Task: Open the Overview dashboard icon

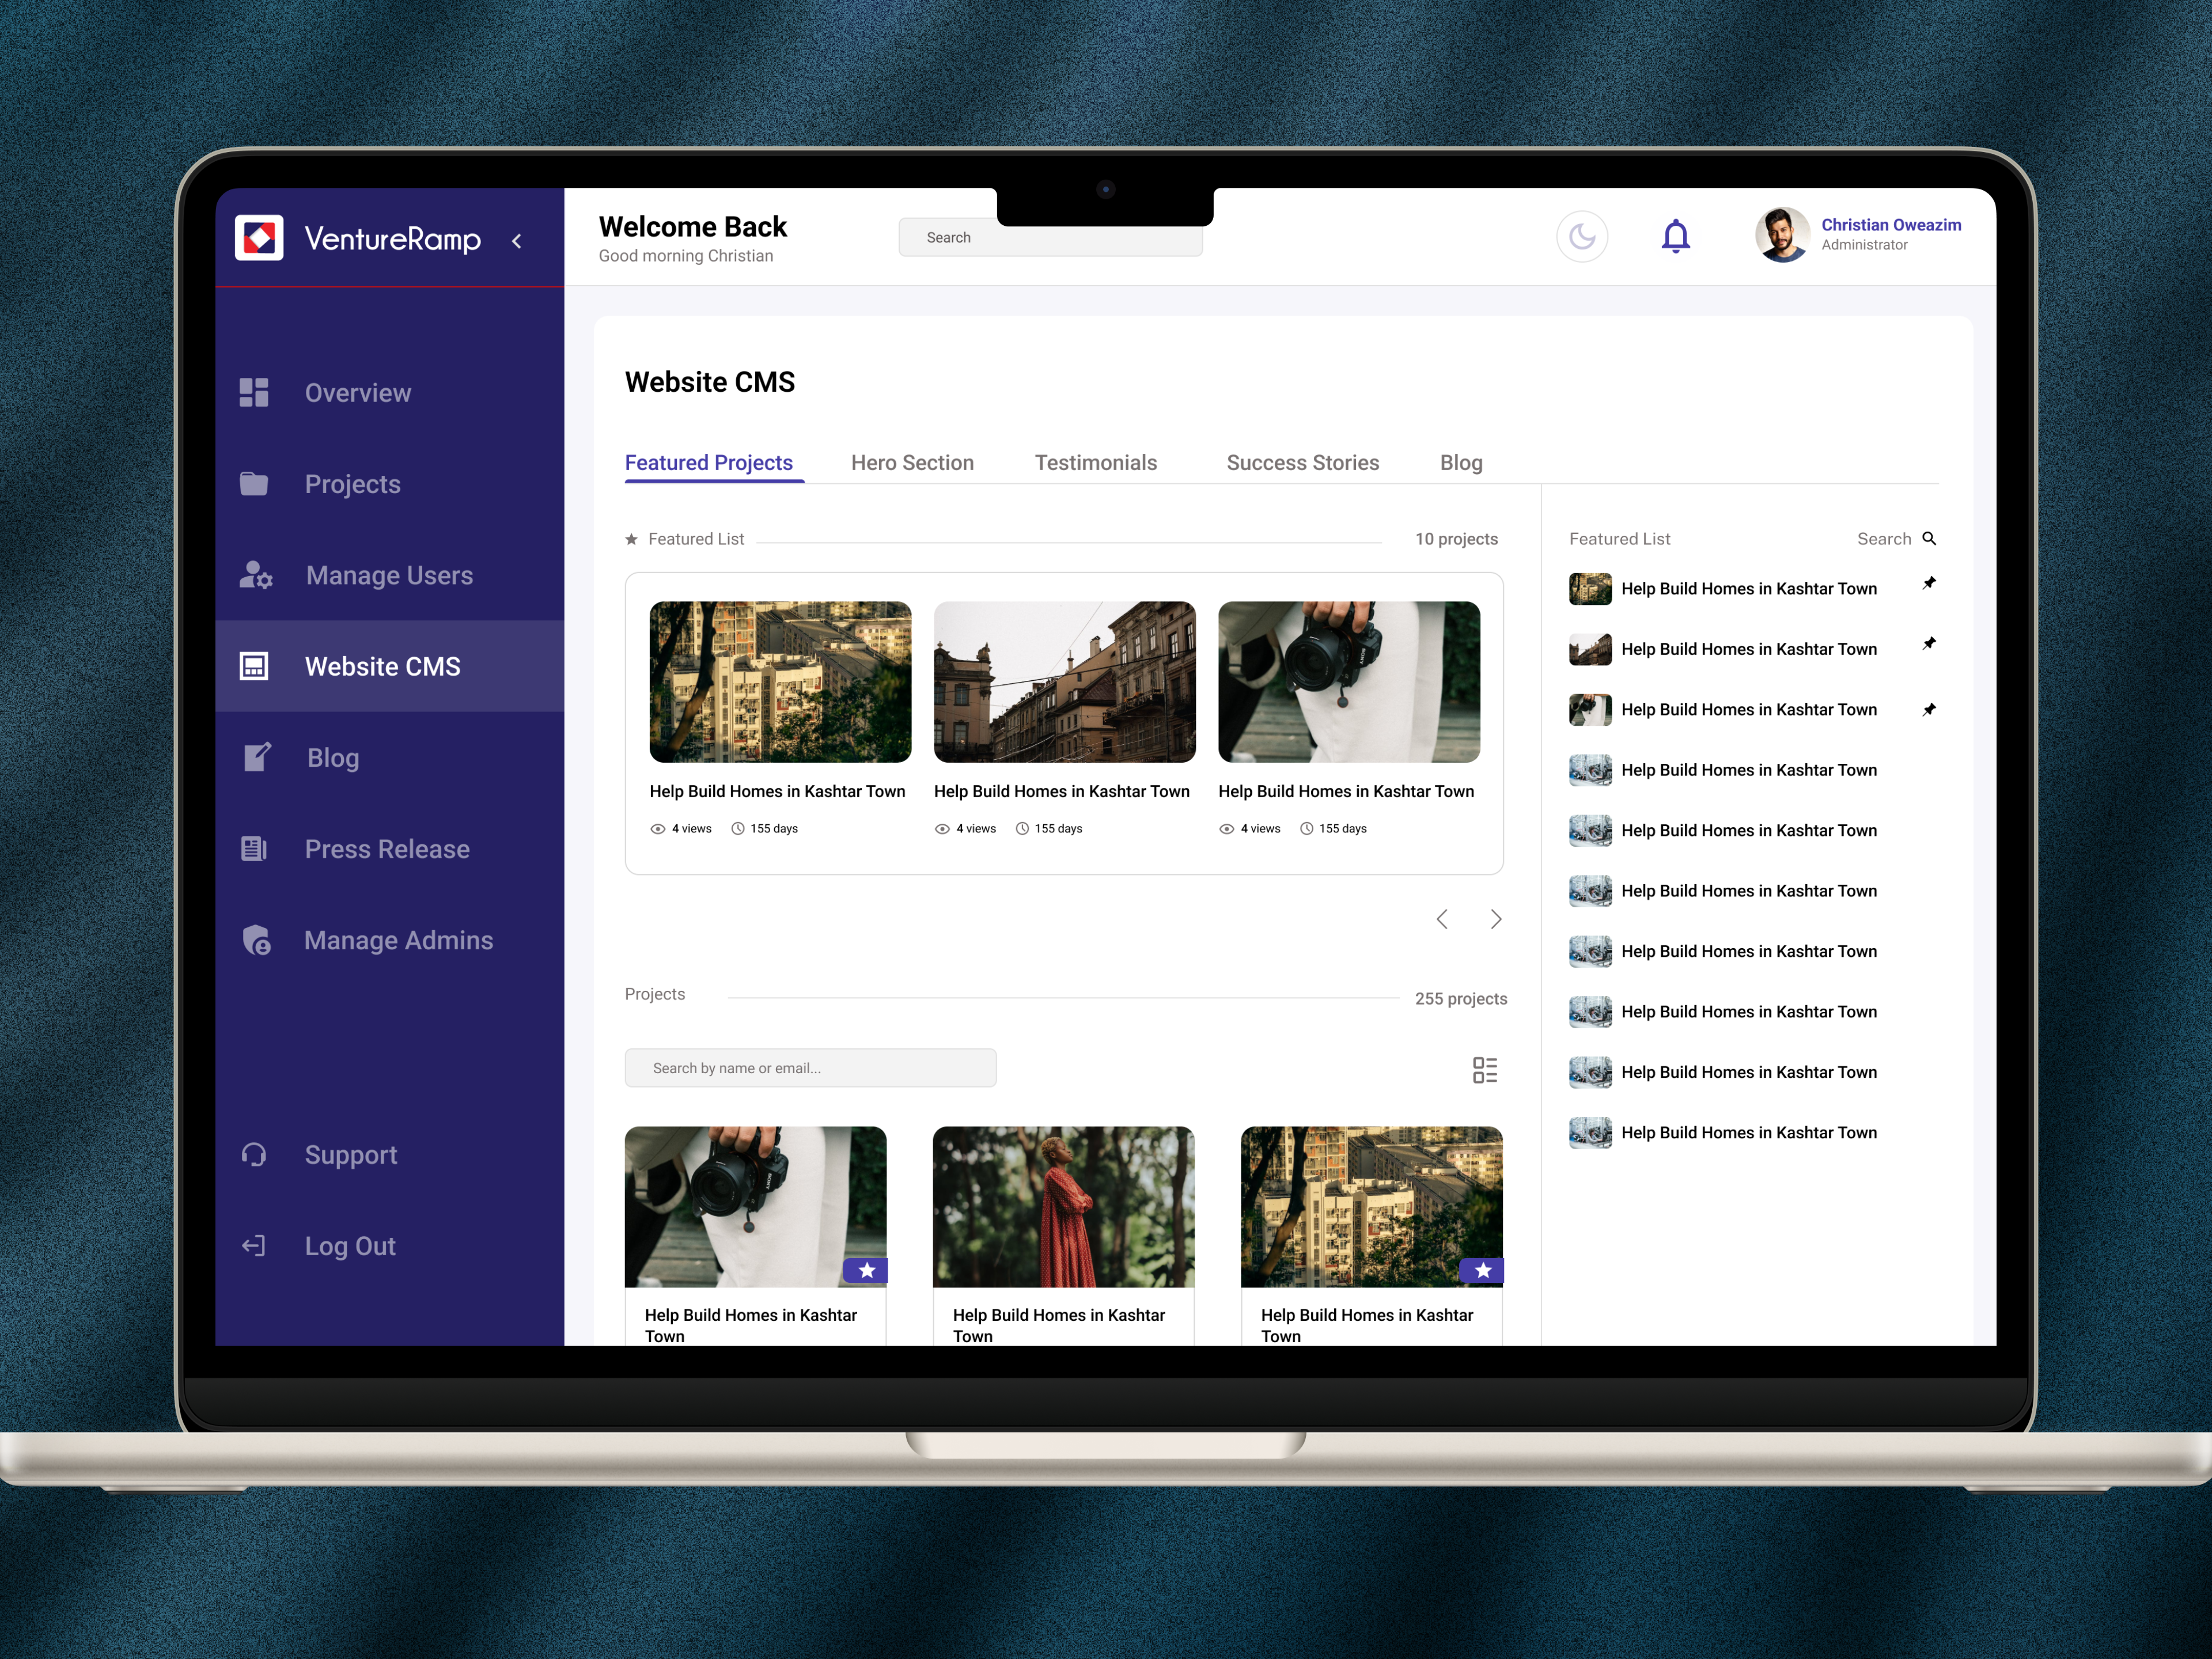Action: 254,392
